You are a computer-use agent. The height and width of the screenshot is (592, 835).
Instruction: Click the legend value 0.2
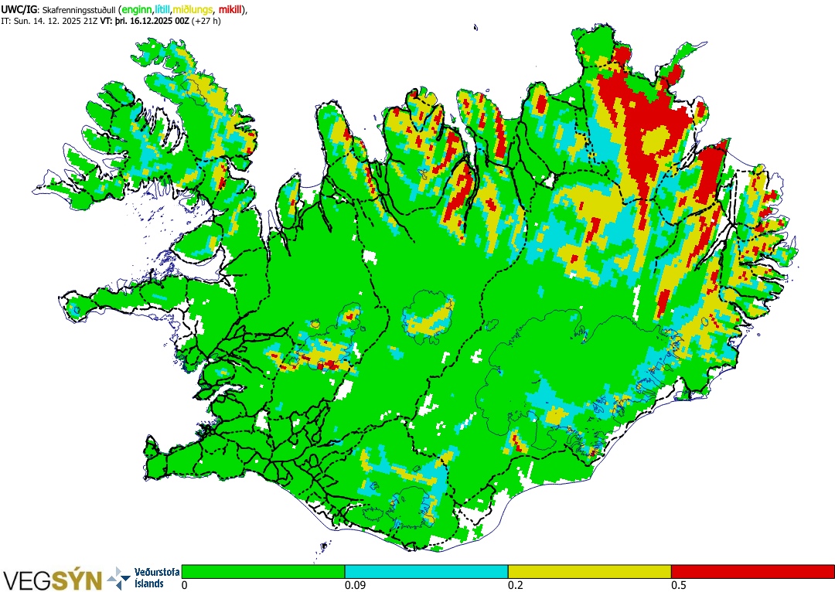coord(515,586)
